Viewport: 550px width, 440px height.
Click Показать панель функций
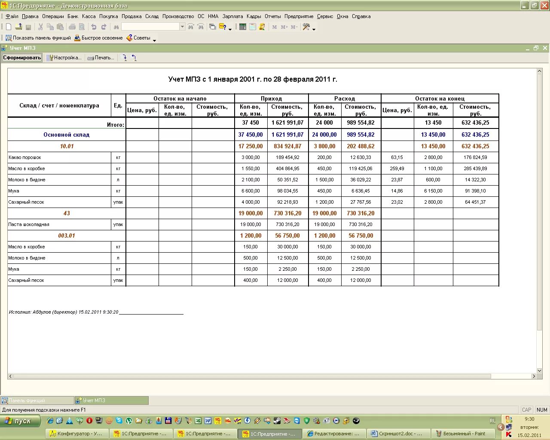(x=38, y=38)
